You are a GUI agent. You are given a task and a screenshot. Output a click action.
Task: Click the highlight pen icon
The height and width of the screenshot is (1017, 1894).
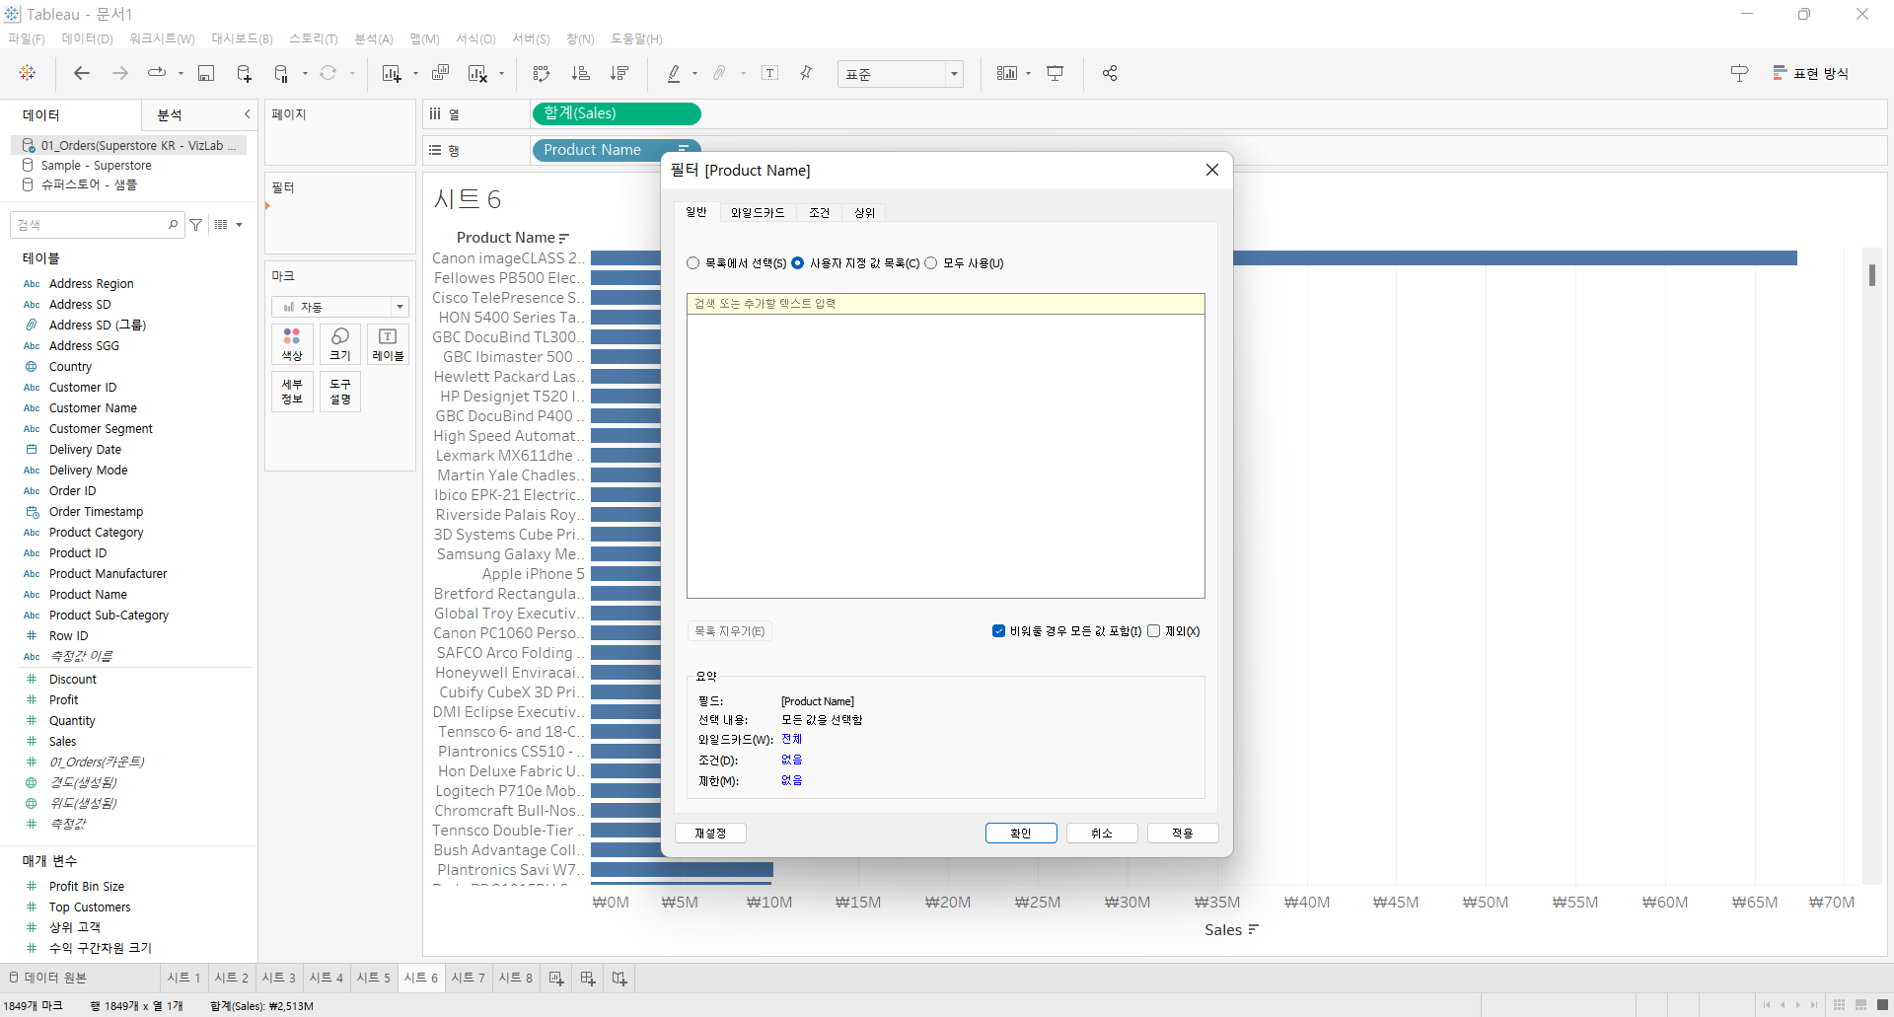pyautogui.click(x=674, y=73)
